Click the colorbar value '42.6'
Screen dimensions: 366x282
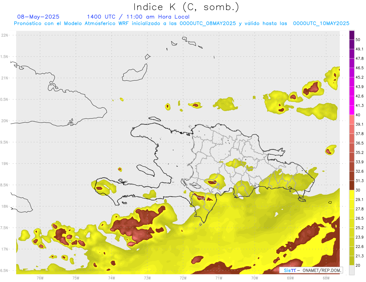[x=360, y=96]
